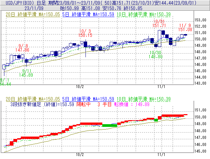
Task: Click the 10/2 date label under lower chart
Action: pyautogui.click(x=80, y=155)
